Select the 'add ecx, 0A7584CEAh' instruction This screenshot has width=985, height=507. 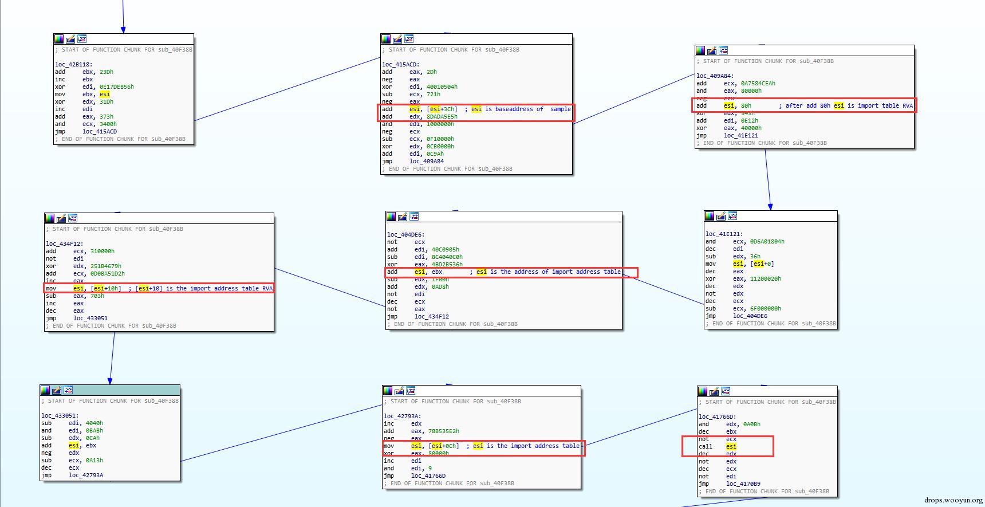click(736, 83)
